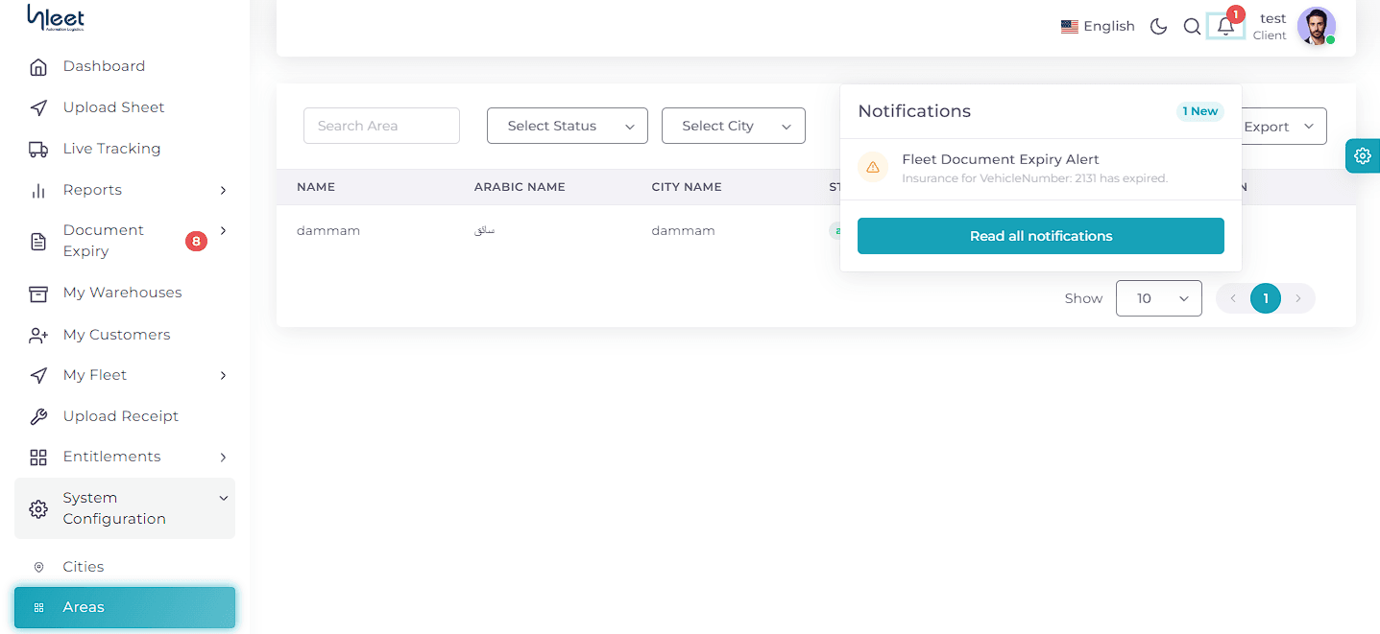Click the Upload Receipt wrench icon
This screenshot has width=1380, height=634.
coord(38,416)
